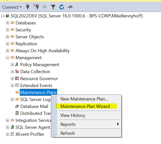Select the highlighted Maintenance Plans node

tap(38, 92)
